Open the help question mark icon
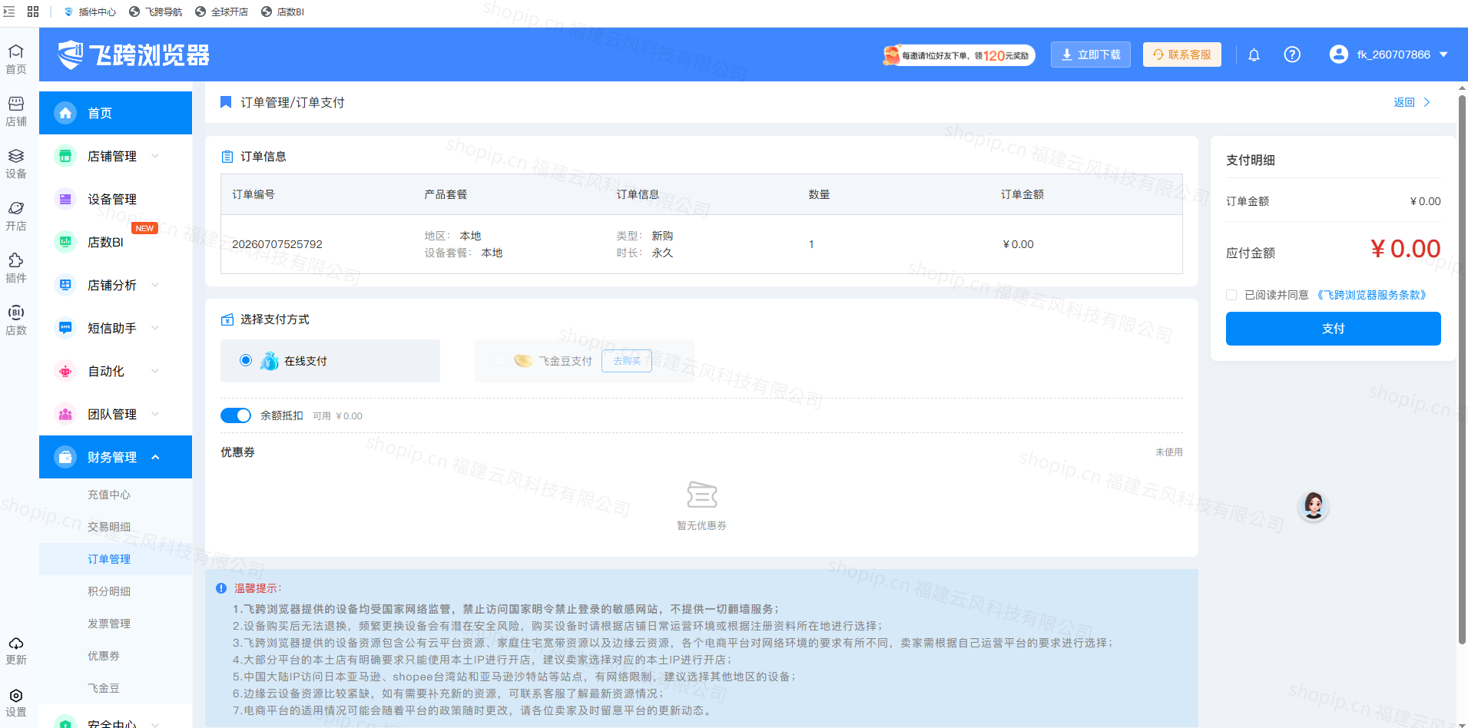 pos(1292,55)
